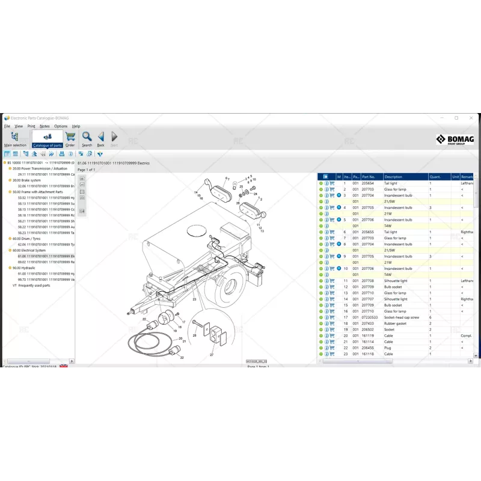Open the Options menu
Viewport: 481px width, 481px height.
click(61, 126)
